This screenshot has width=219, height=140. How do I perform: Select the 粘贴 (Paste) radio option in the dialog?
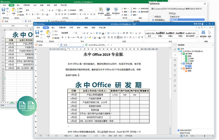[153, 17]
